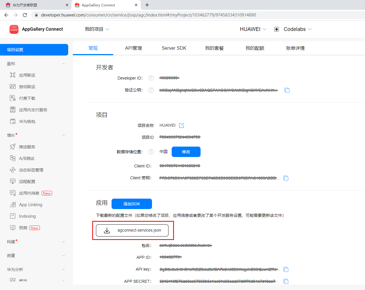Click the 修改 button for data location
The width and height of the screenshot is (365, 290).
pos(186,152)
